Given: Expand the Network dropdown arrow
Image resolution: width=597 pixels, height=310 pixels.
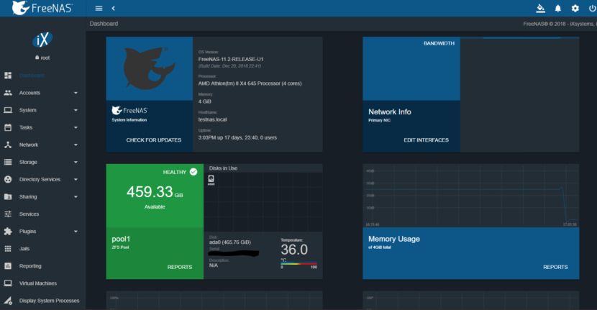Looking at the screenshot, I should [x=76, y=145].
